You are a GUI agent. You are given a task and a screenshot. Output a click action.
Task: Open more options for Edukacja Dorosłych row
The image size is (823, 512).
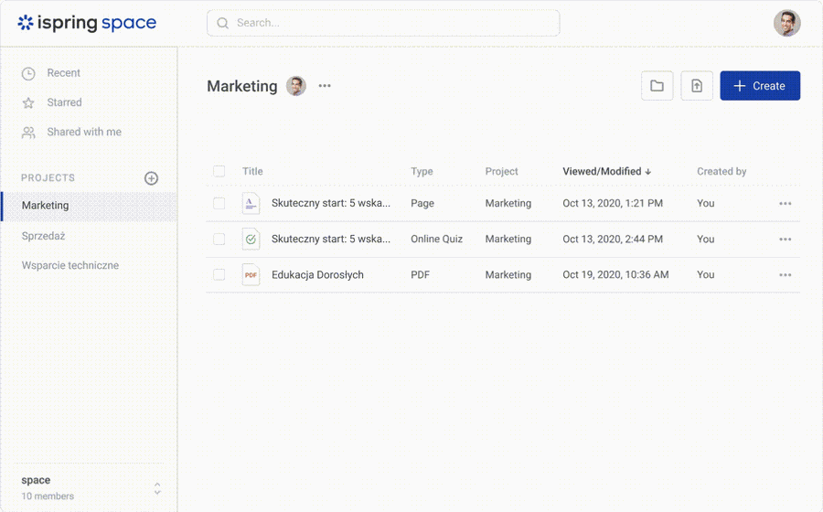tap(785, 275)
